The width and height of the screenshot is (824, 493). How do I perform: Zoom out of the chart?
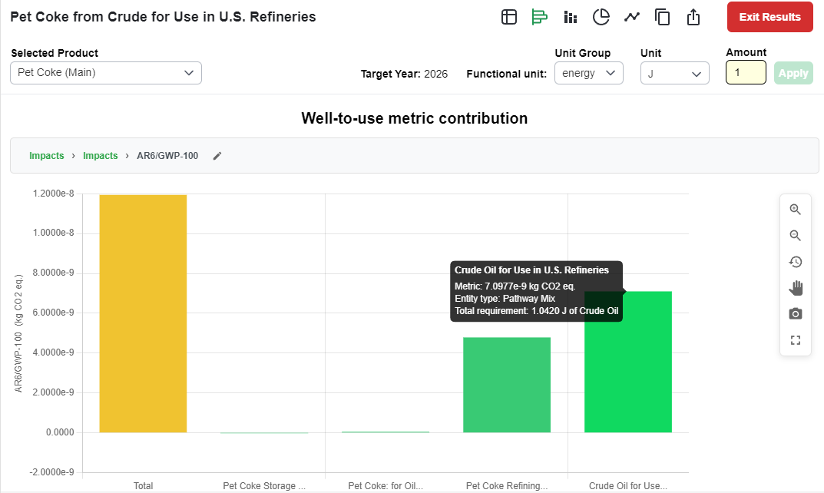pos(795,236)
